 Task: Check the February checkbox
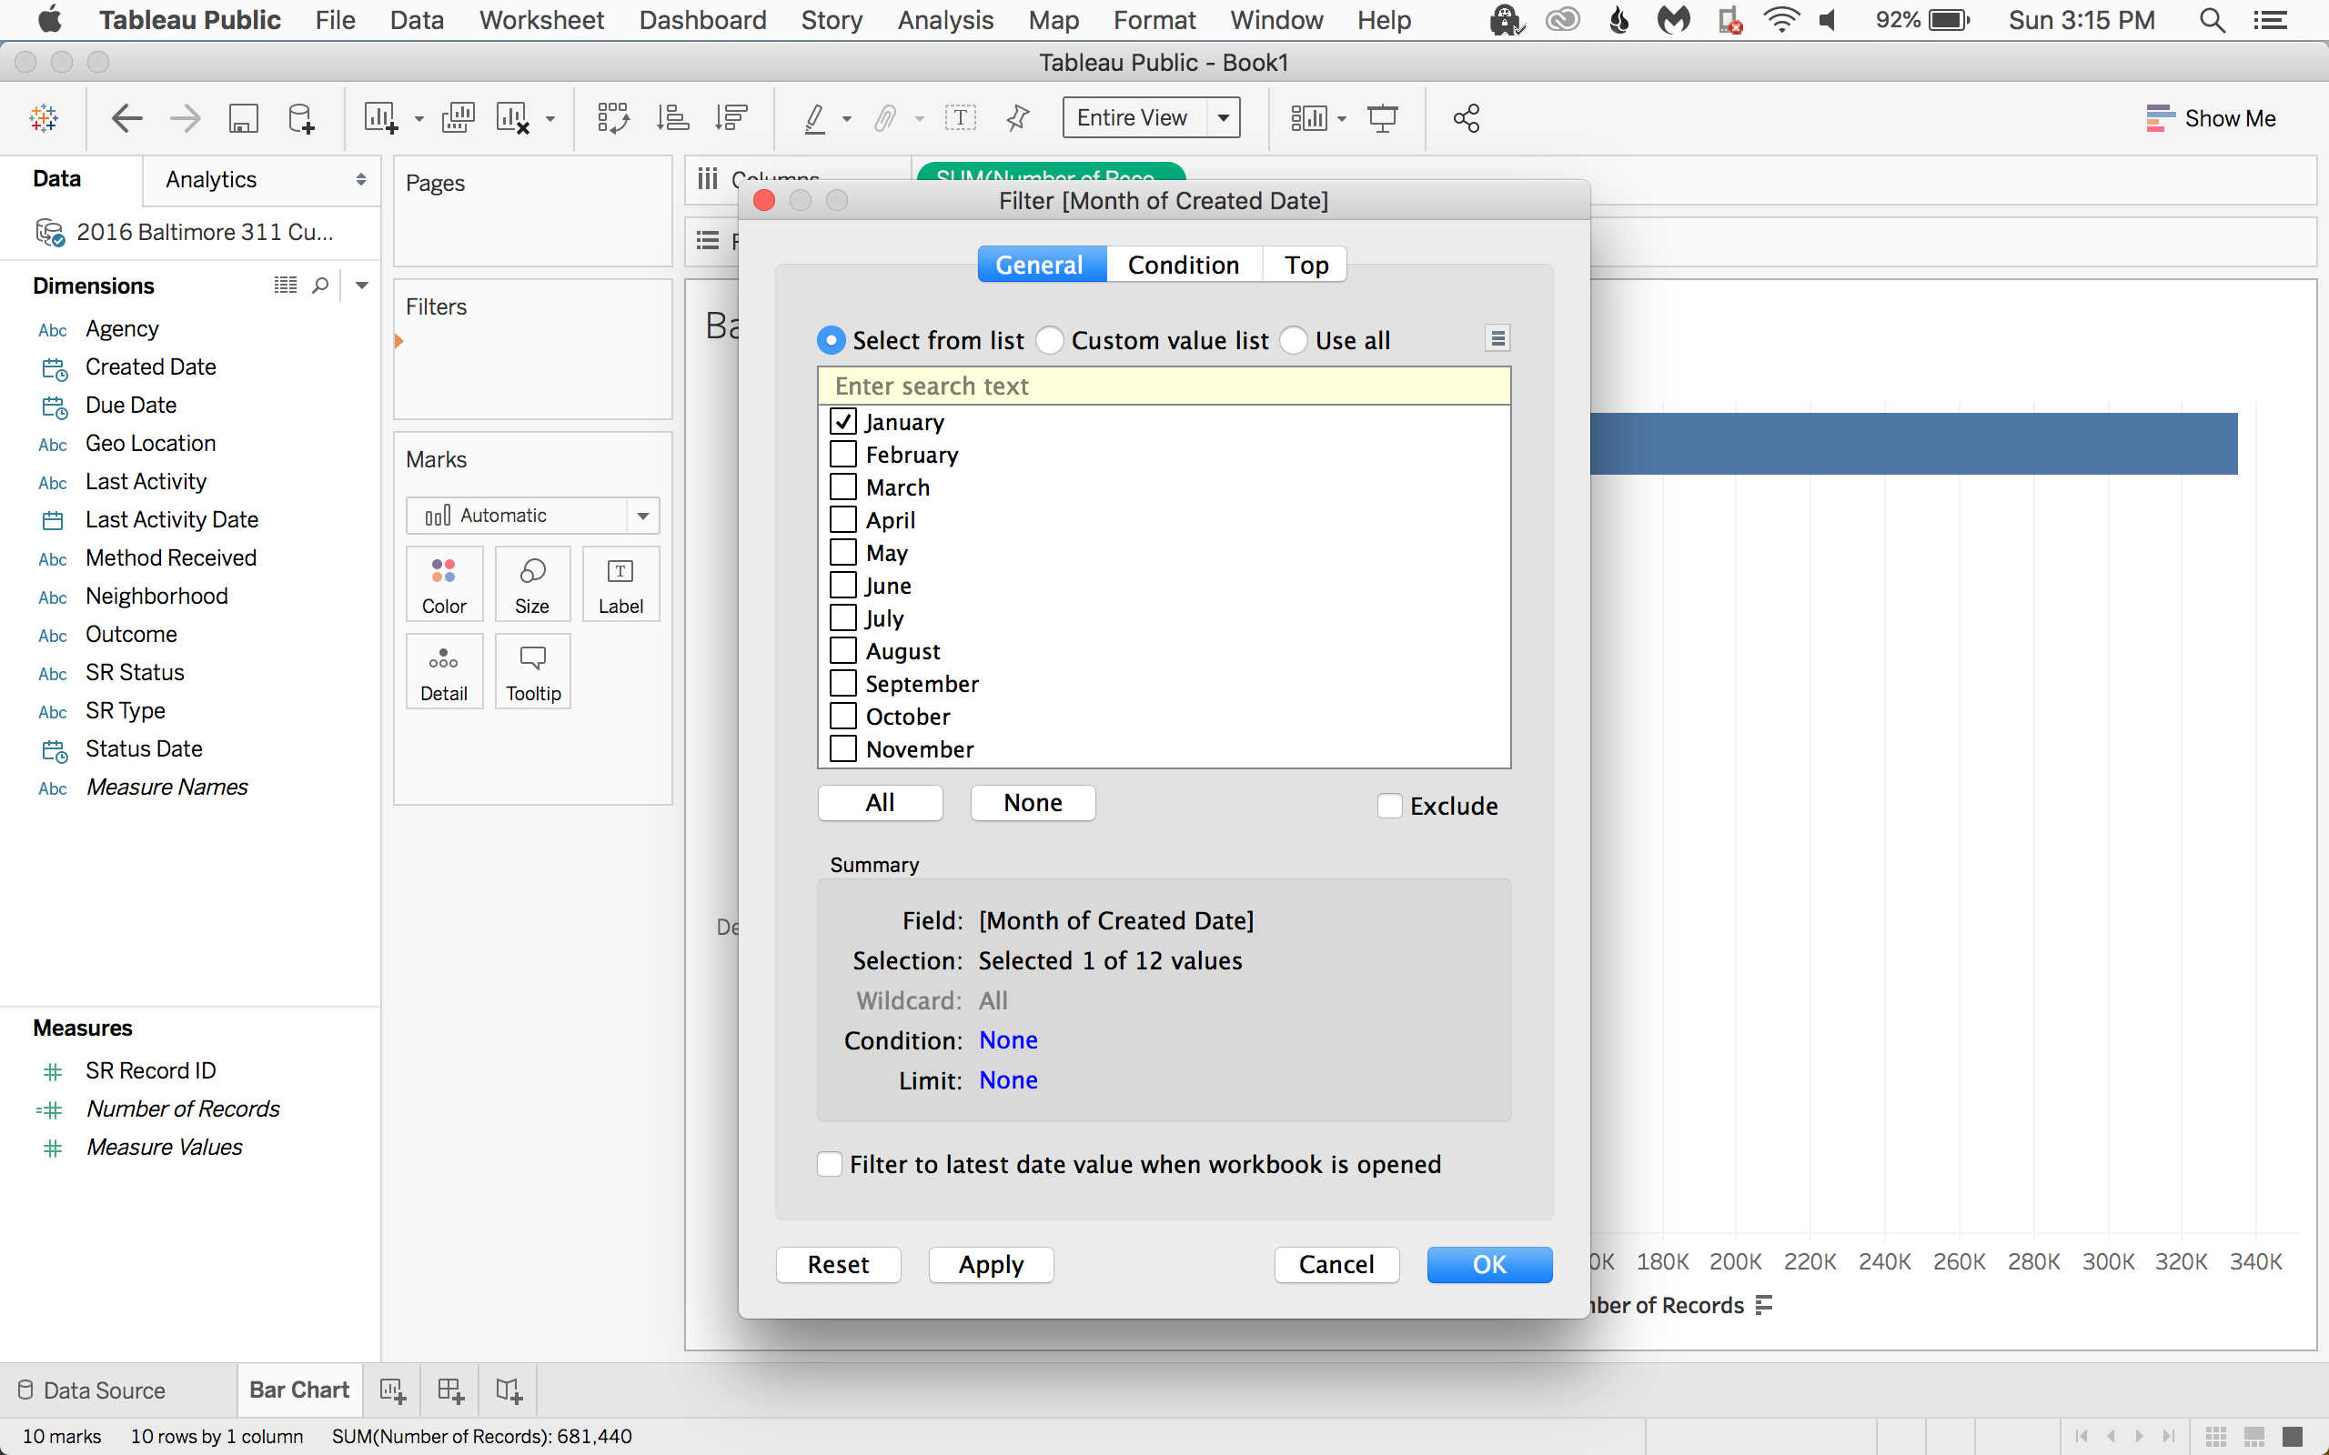843,454
